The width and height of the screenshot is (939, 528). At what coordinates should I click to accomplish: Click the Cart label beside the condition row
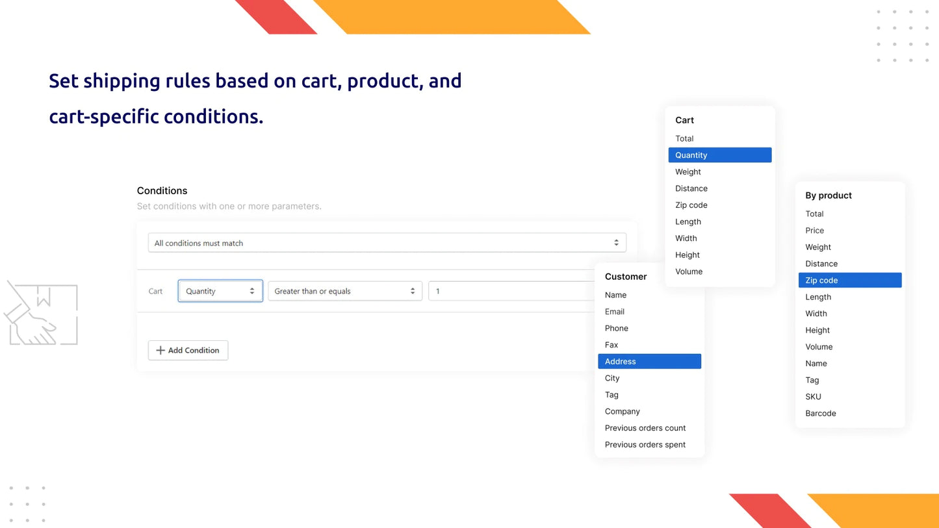(155, 291)
